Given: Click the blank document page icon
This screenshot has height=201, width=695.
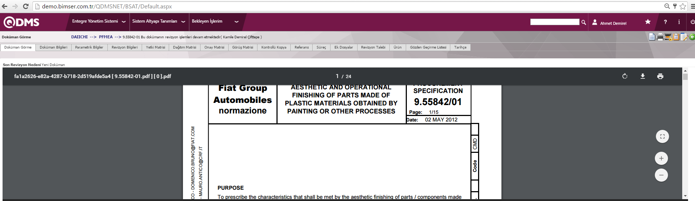Looking at the screenshot, I should point(652,36).
